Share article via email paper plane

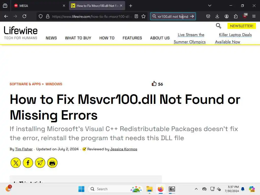pos(40,163)
